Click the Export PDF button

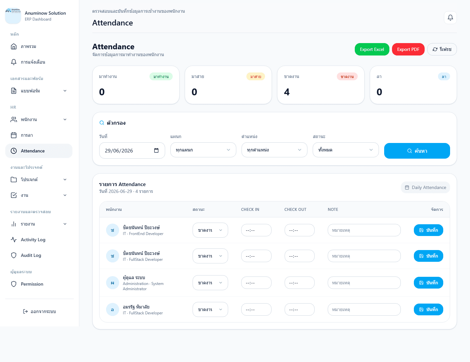click(x=408, y=49)
